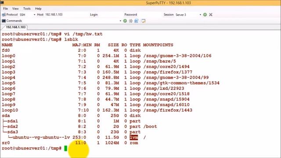Image resolution: width=281 pixels, height=158 pixels.
Task: Click '/snap/gnome-3-38-2004/99' mountpoint
Action: [176, 78]
